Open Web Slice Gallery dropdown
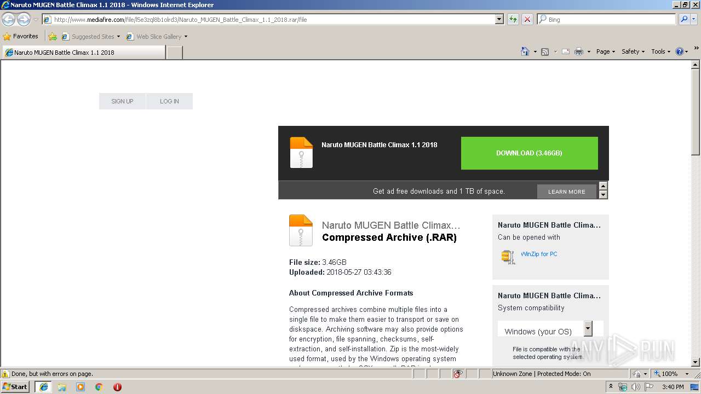 tap(157, 37)
